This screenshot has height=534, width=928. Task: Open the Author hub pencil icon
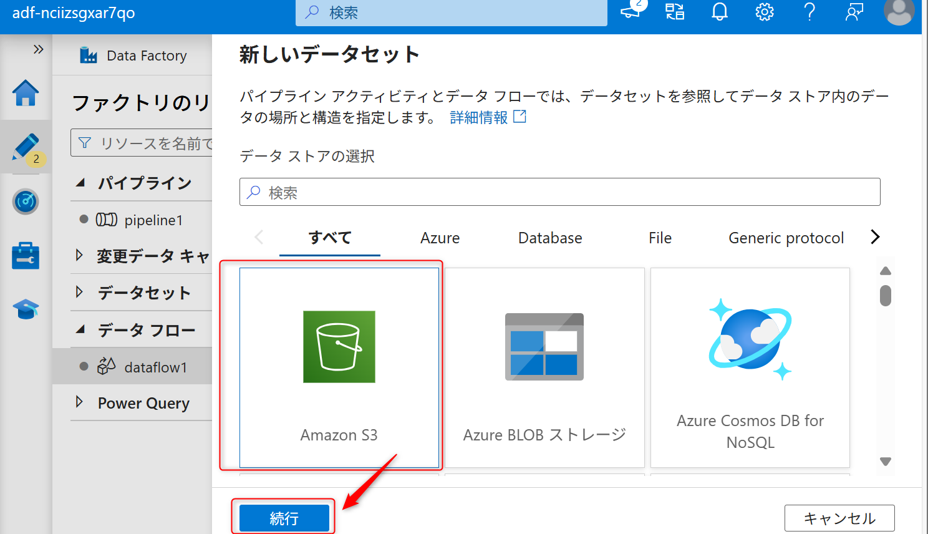pyautogui.click(x=26, y=147)
